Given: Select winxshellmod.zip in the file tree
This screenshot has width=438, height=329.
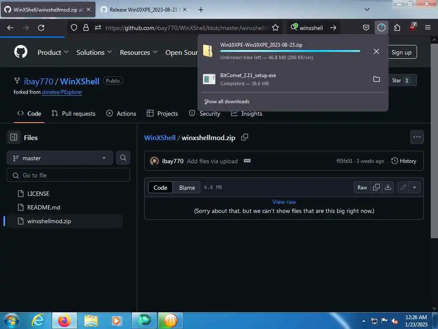Looking at the screenshot, I should pos(49,221).
